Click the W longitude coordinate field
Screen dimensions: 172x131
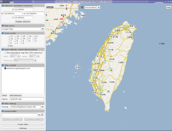(13, 13)
